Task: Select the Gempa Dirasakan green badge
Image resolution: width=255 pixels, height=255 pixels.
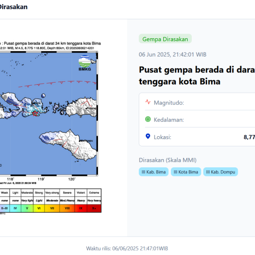Action: [x=165, y=39]
